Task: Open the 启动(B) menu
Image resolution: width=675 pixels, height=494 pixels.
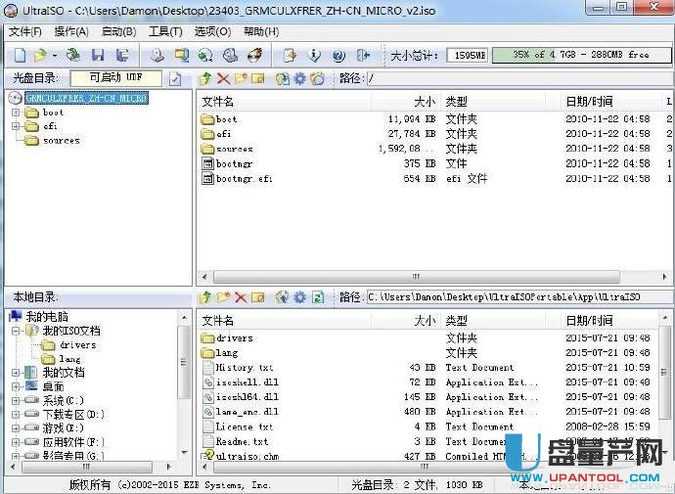Action: (x=118, y=31)
